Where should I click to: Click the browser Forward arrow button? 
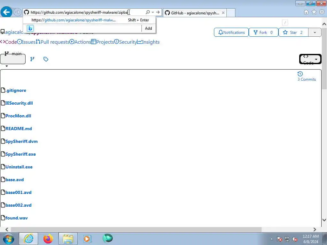[18, 12]
